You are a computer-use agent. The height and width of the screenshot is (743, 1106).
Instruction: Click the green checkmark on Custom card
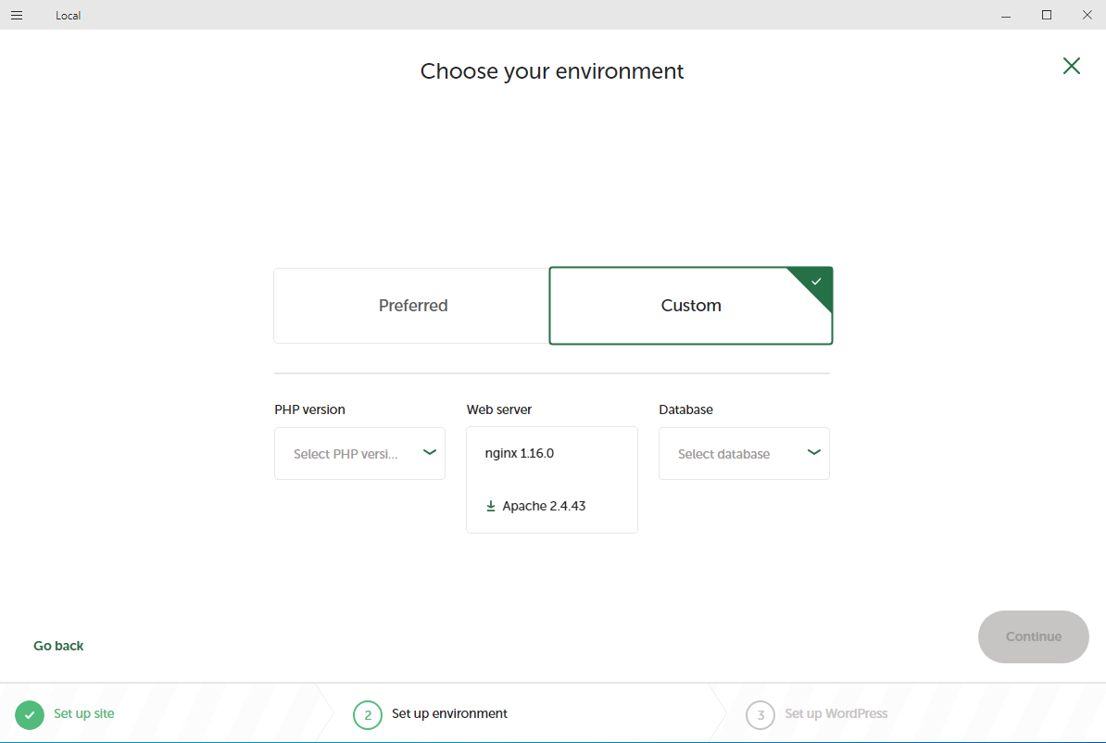coord(816,282)
